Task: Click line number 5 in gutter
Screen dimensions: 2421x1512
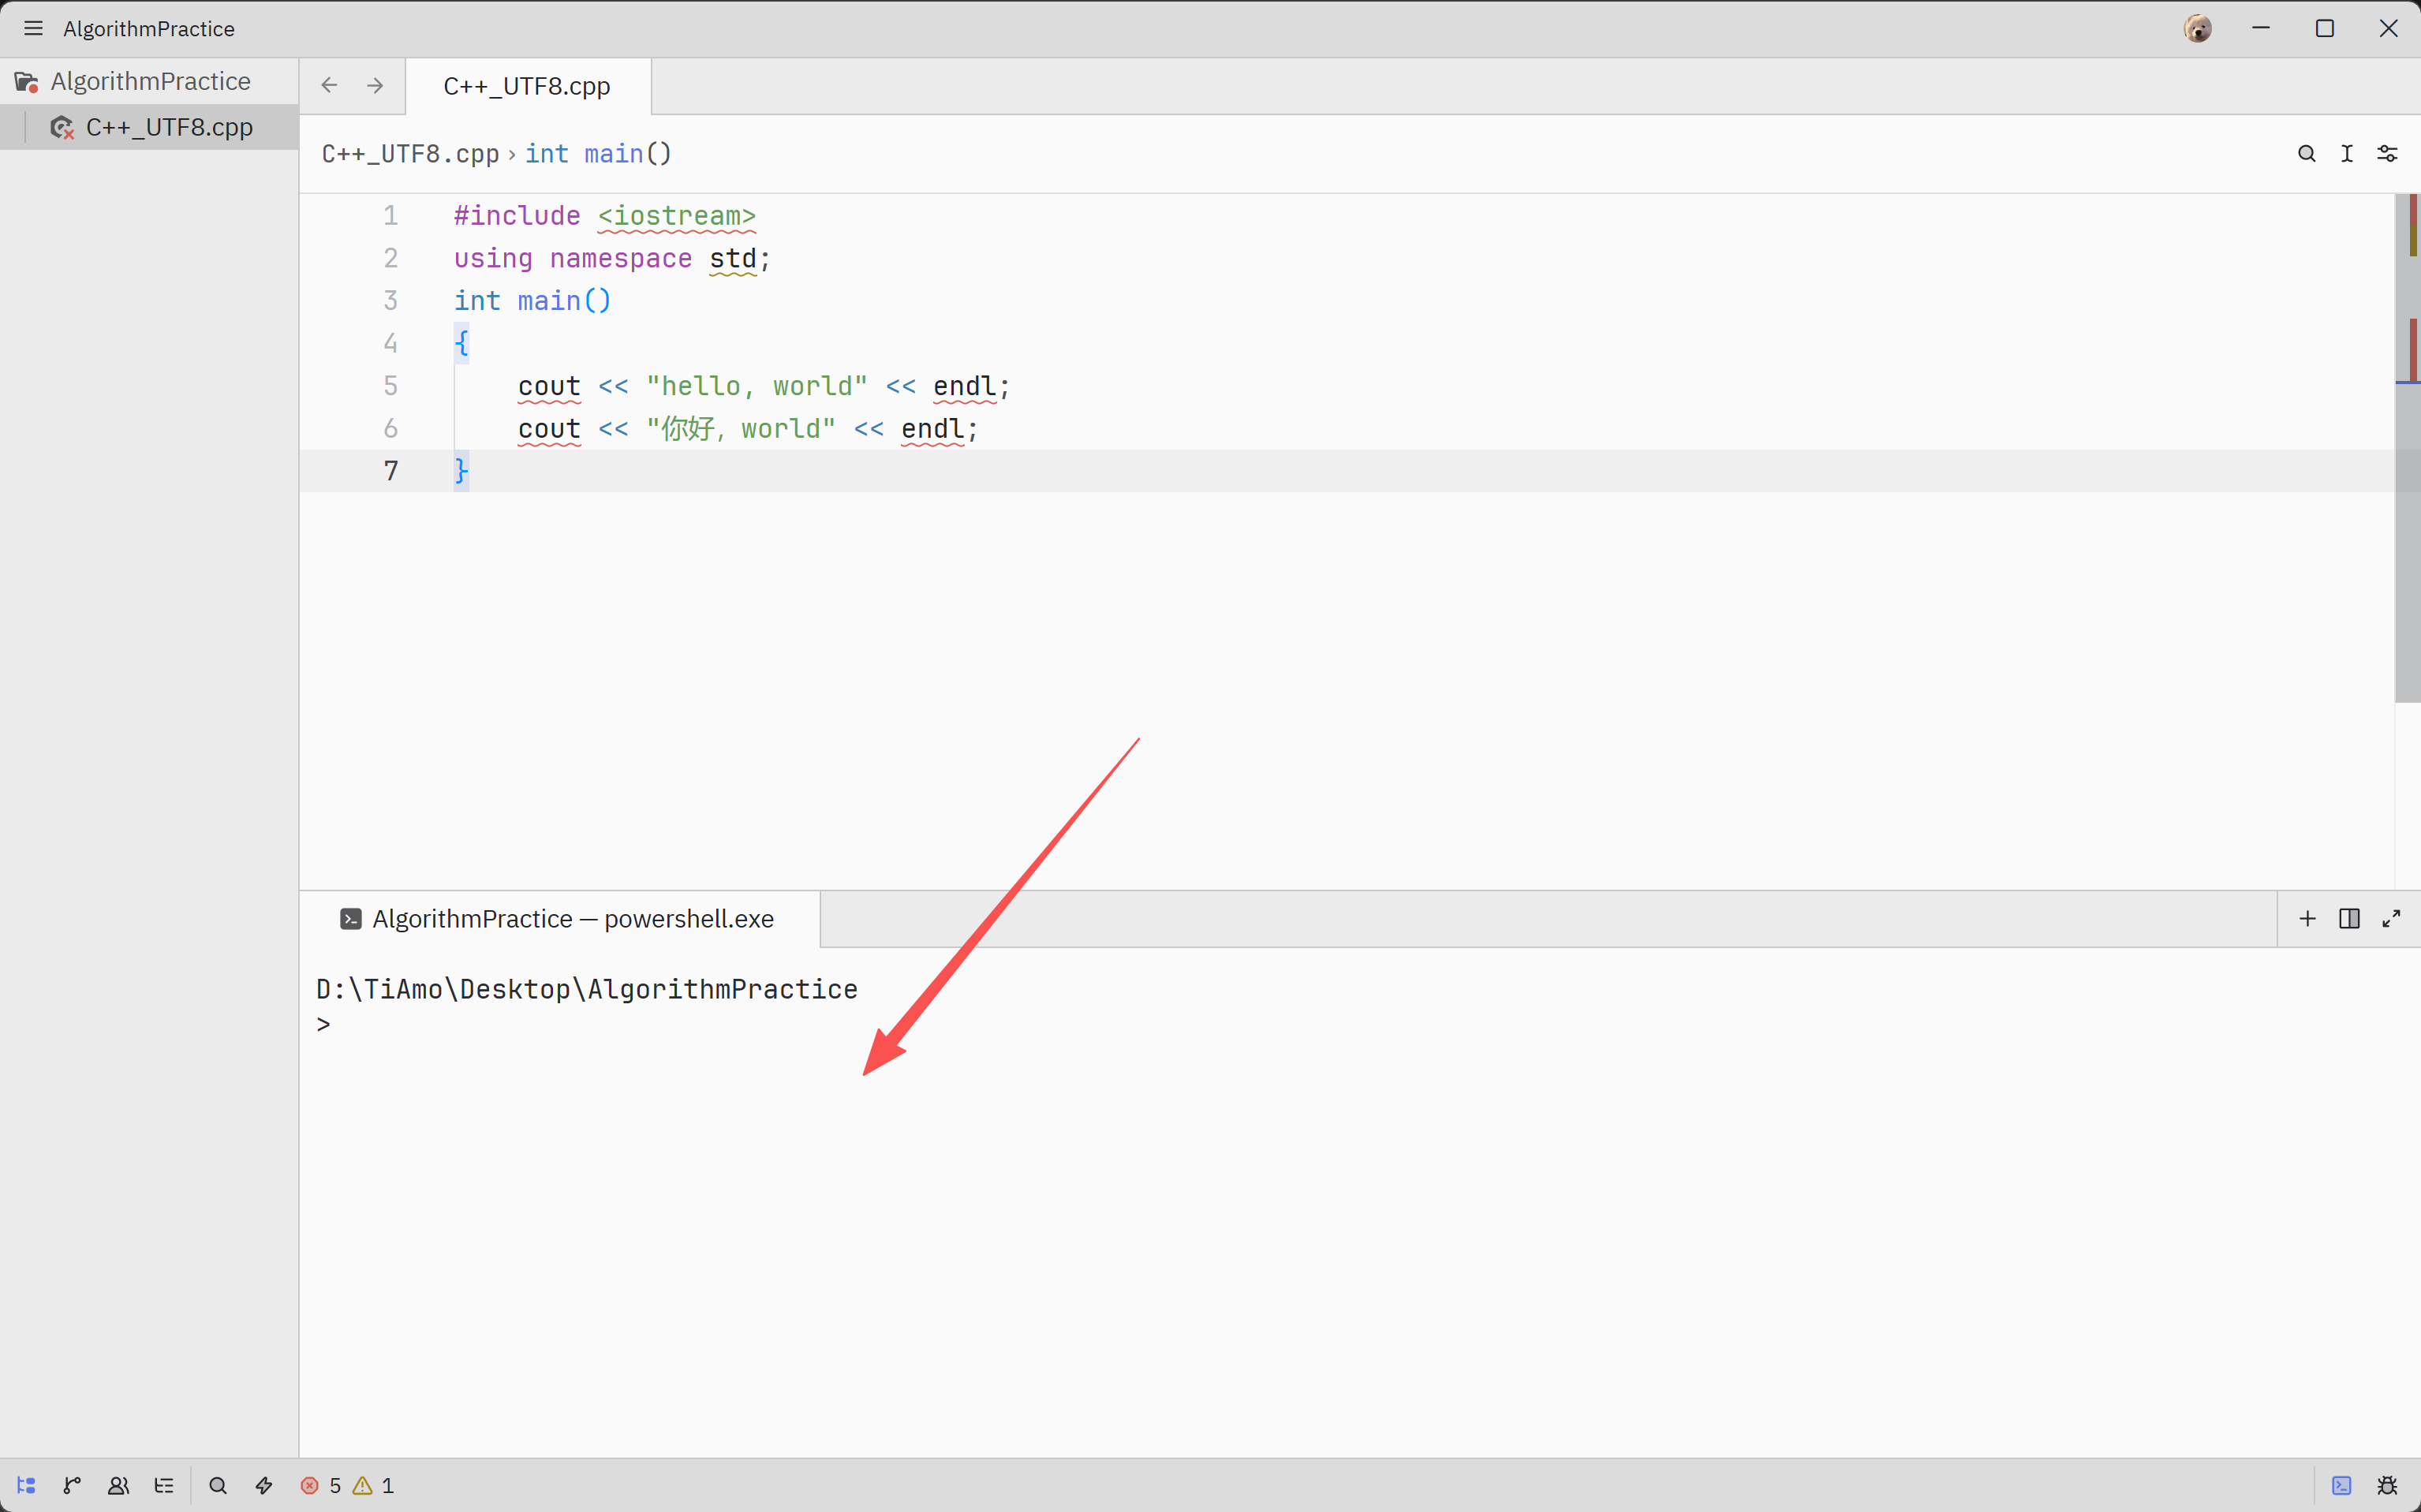Action: coord(391,387)
